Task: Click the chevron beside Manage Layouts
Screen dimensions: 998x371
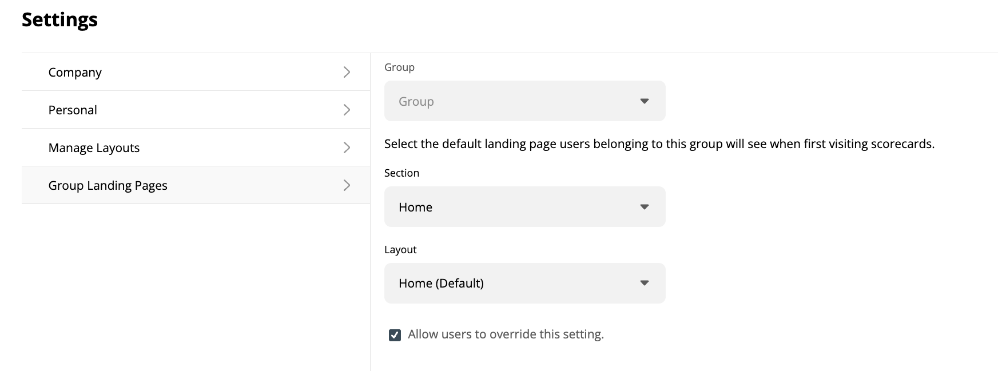Action: (347, 147)
